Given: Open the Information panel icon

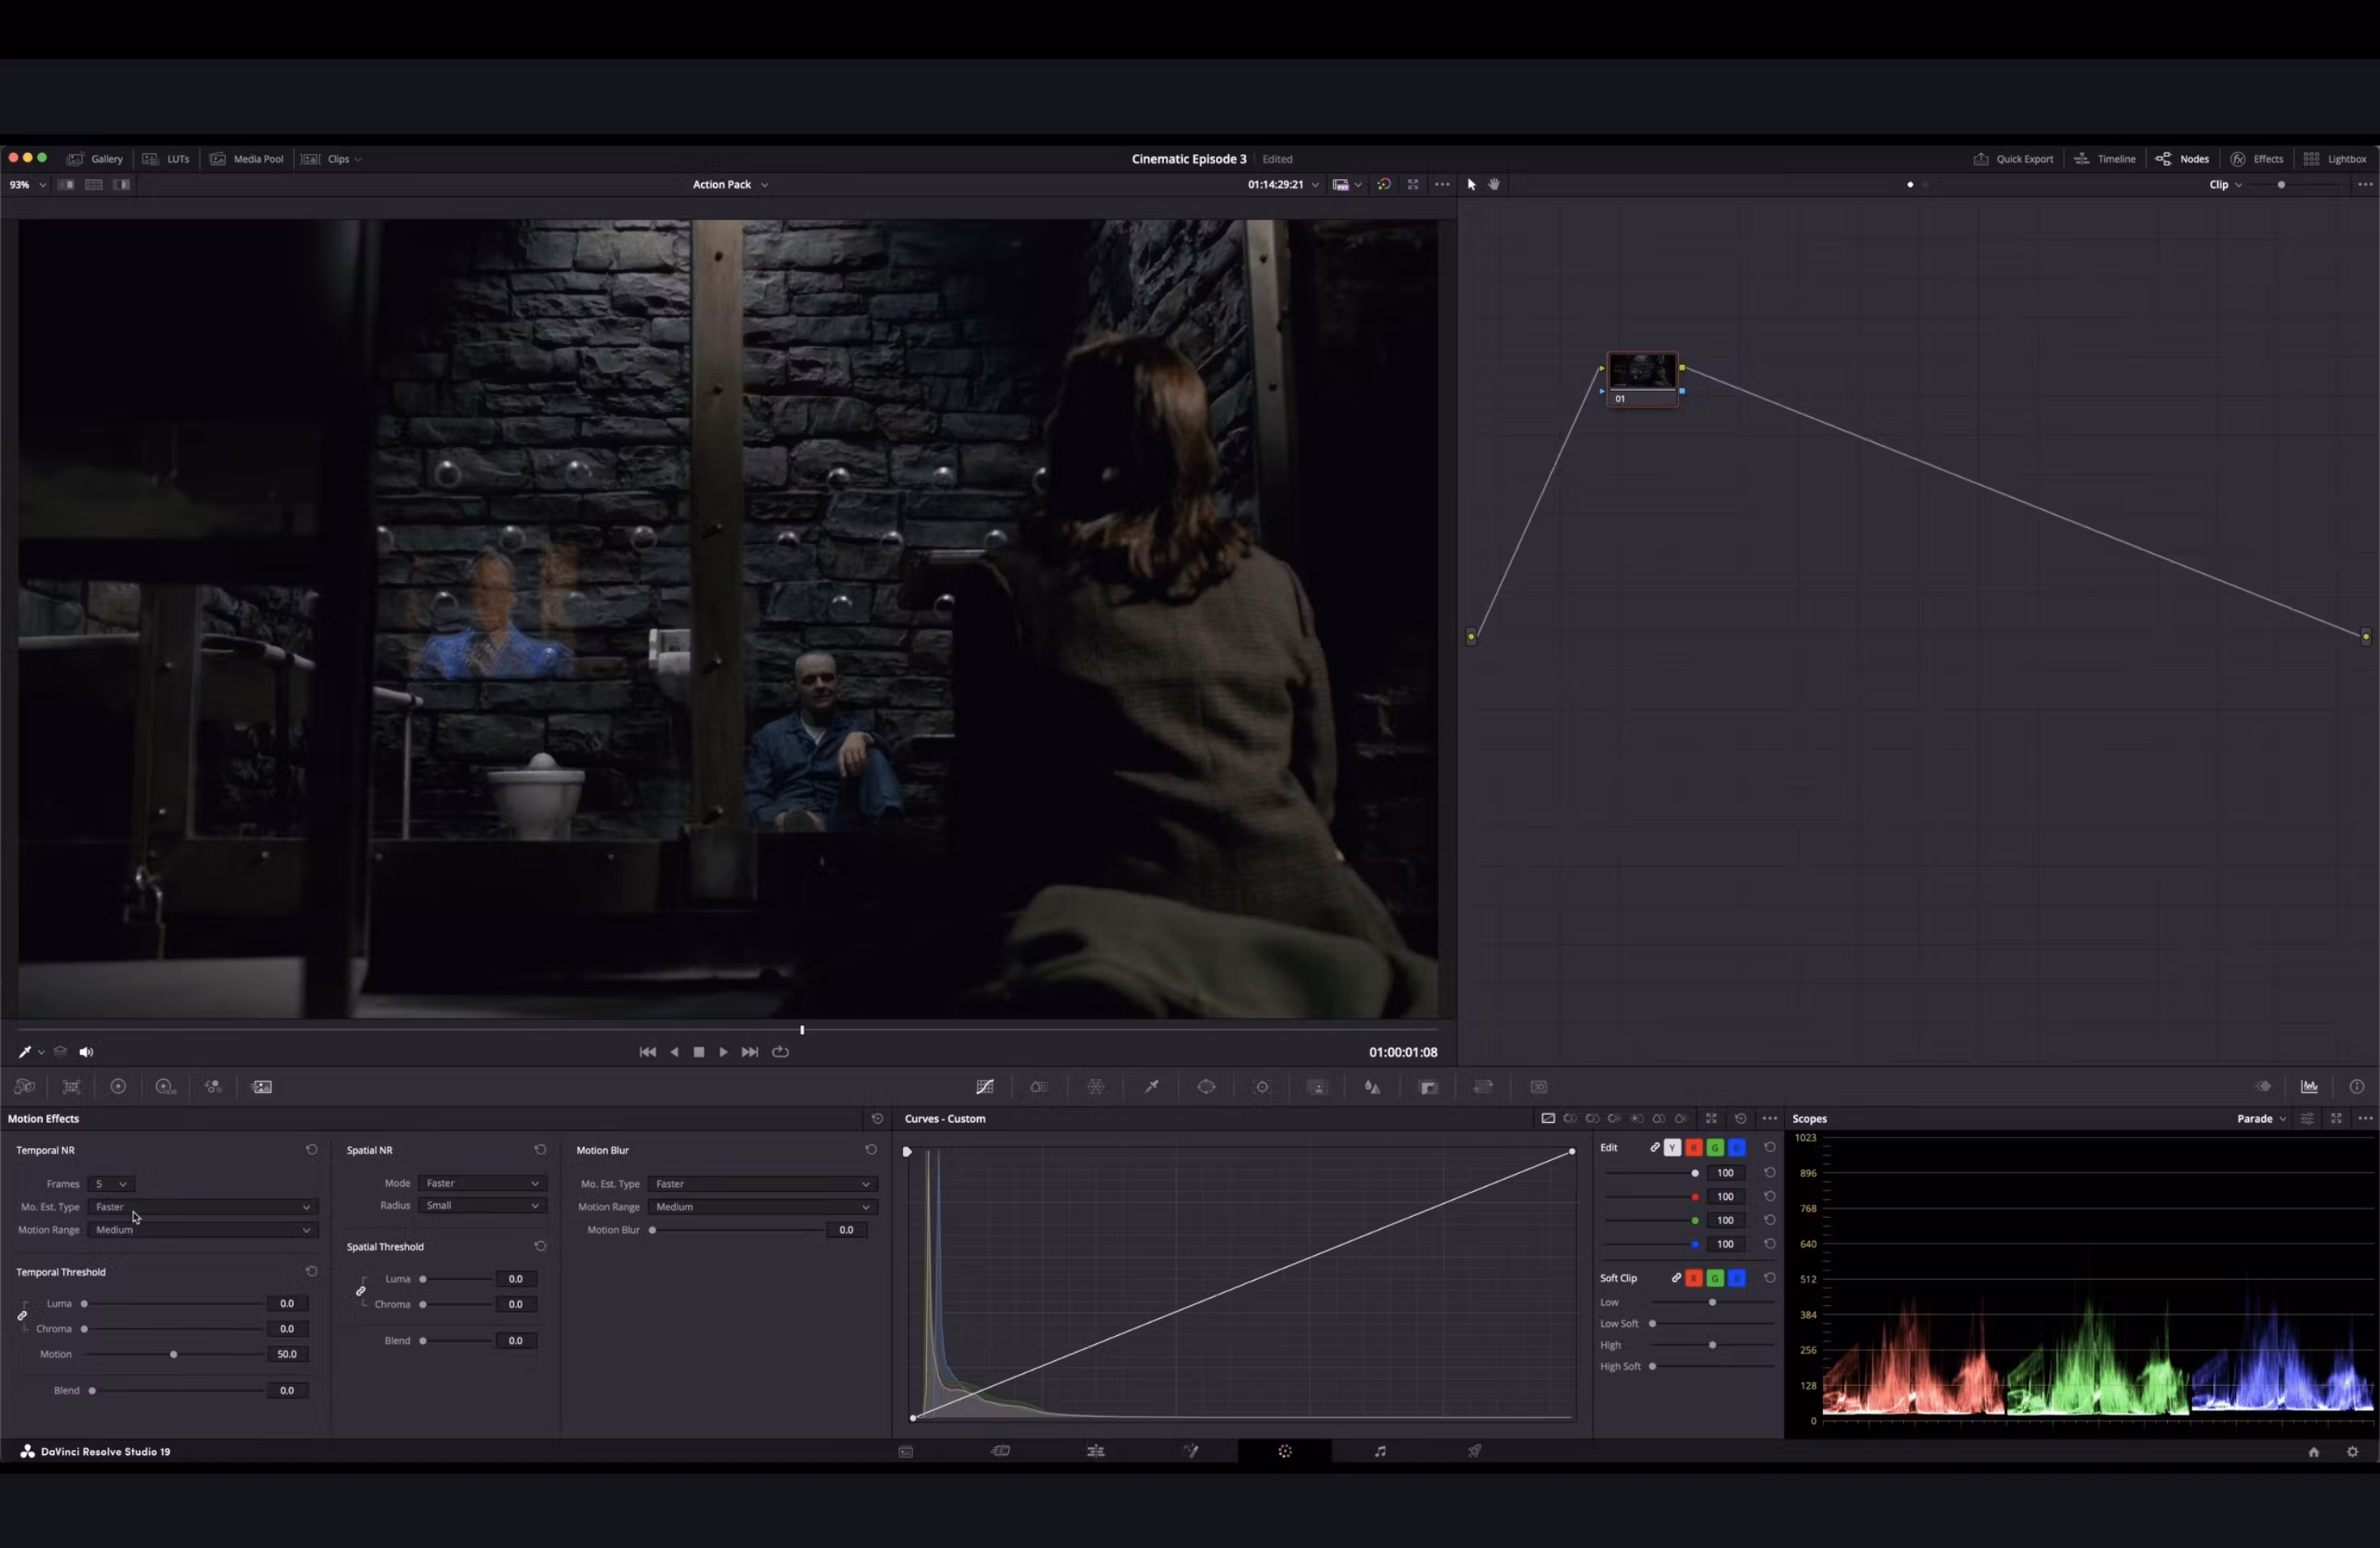Looking at the screenshot, I should click(2357, 1087).
